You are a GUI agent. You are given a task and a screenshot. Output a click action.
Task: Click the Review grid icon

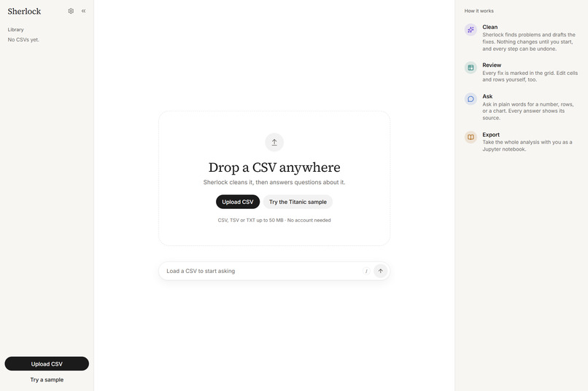pyautogui.click(x=471, y=68)
